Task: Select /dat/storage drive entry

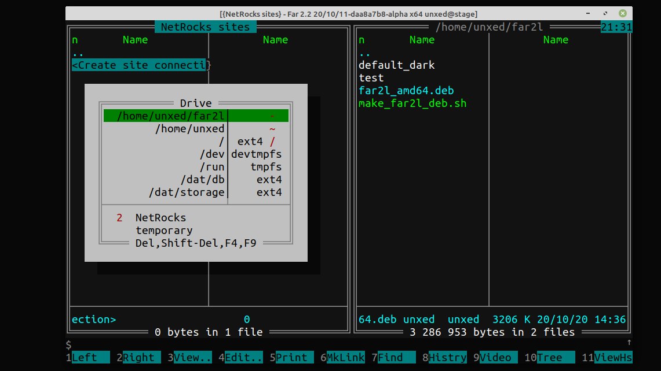Action: pyautogui.click(x=196, y=192)
